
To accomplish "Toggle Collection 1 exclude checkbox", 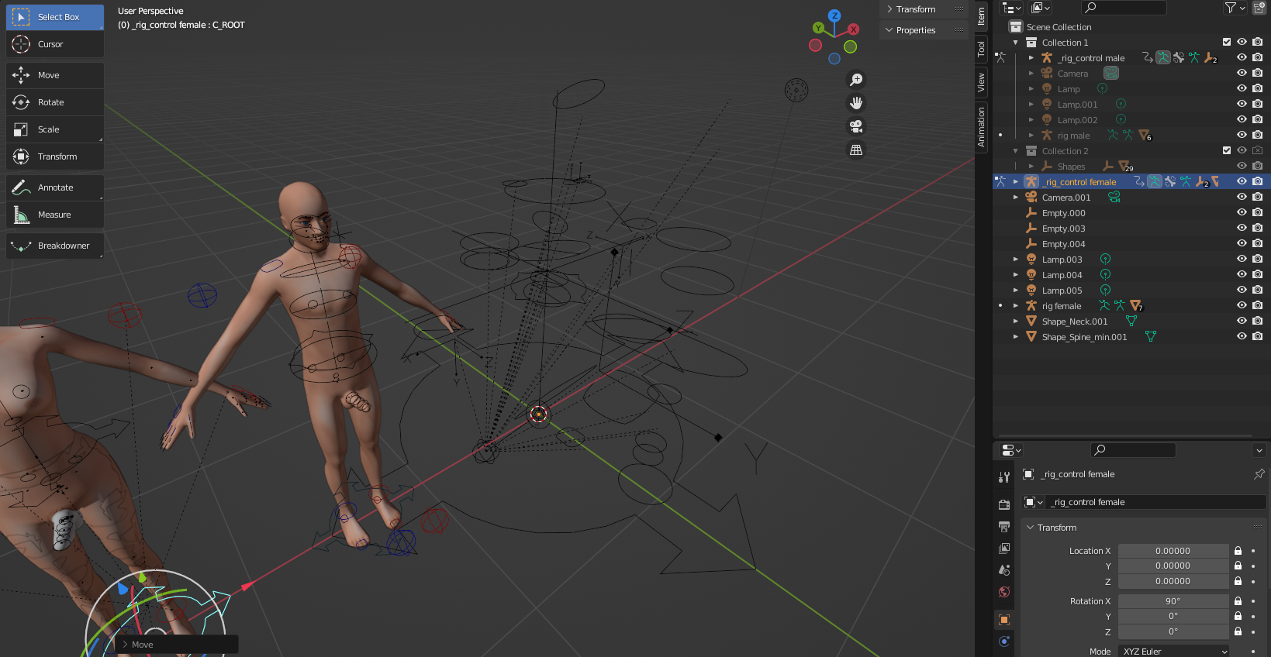I will tap(1227, 42).
